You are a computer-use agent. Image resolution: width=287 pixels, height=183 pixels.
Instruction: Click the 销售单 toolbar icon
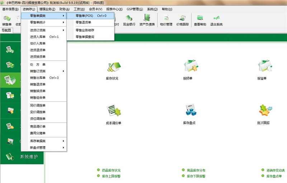click(x=7, y=21)
